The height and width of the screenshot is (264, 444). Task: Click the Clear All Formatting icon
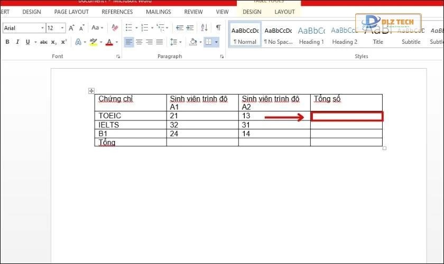[114, 28]
